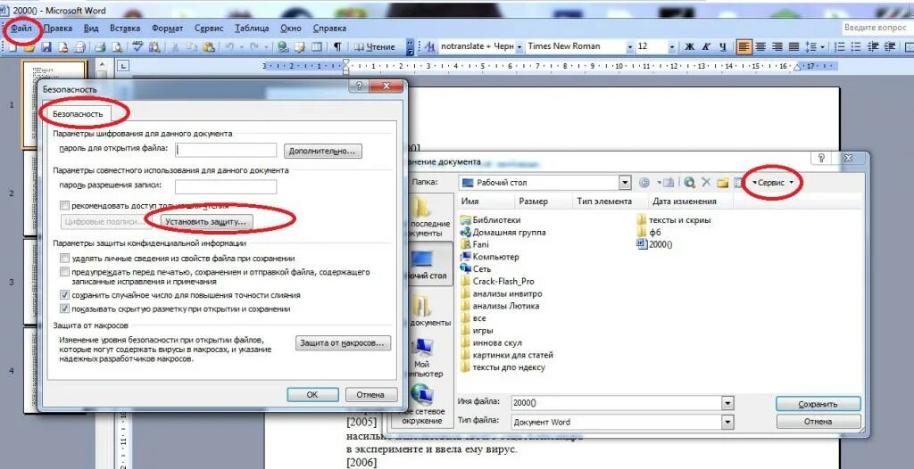Image resolution: width=914 pixels, height=469 pixels.
Task: Center align text in the toolbar
Action: 760,46
